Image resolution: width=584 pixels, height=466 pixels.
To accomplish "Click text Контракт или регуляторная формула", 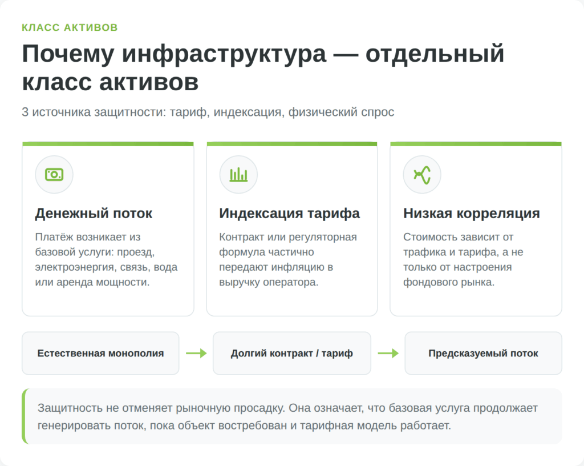I will click(x=288, y=259).
